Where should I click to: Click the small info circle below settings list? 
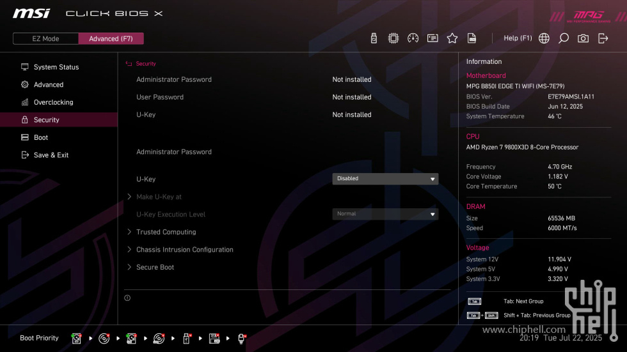tap(127, 298)
